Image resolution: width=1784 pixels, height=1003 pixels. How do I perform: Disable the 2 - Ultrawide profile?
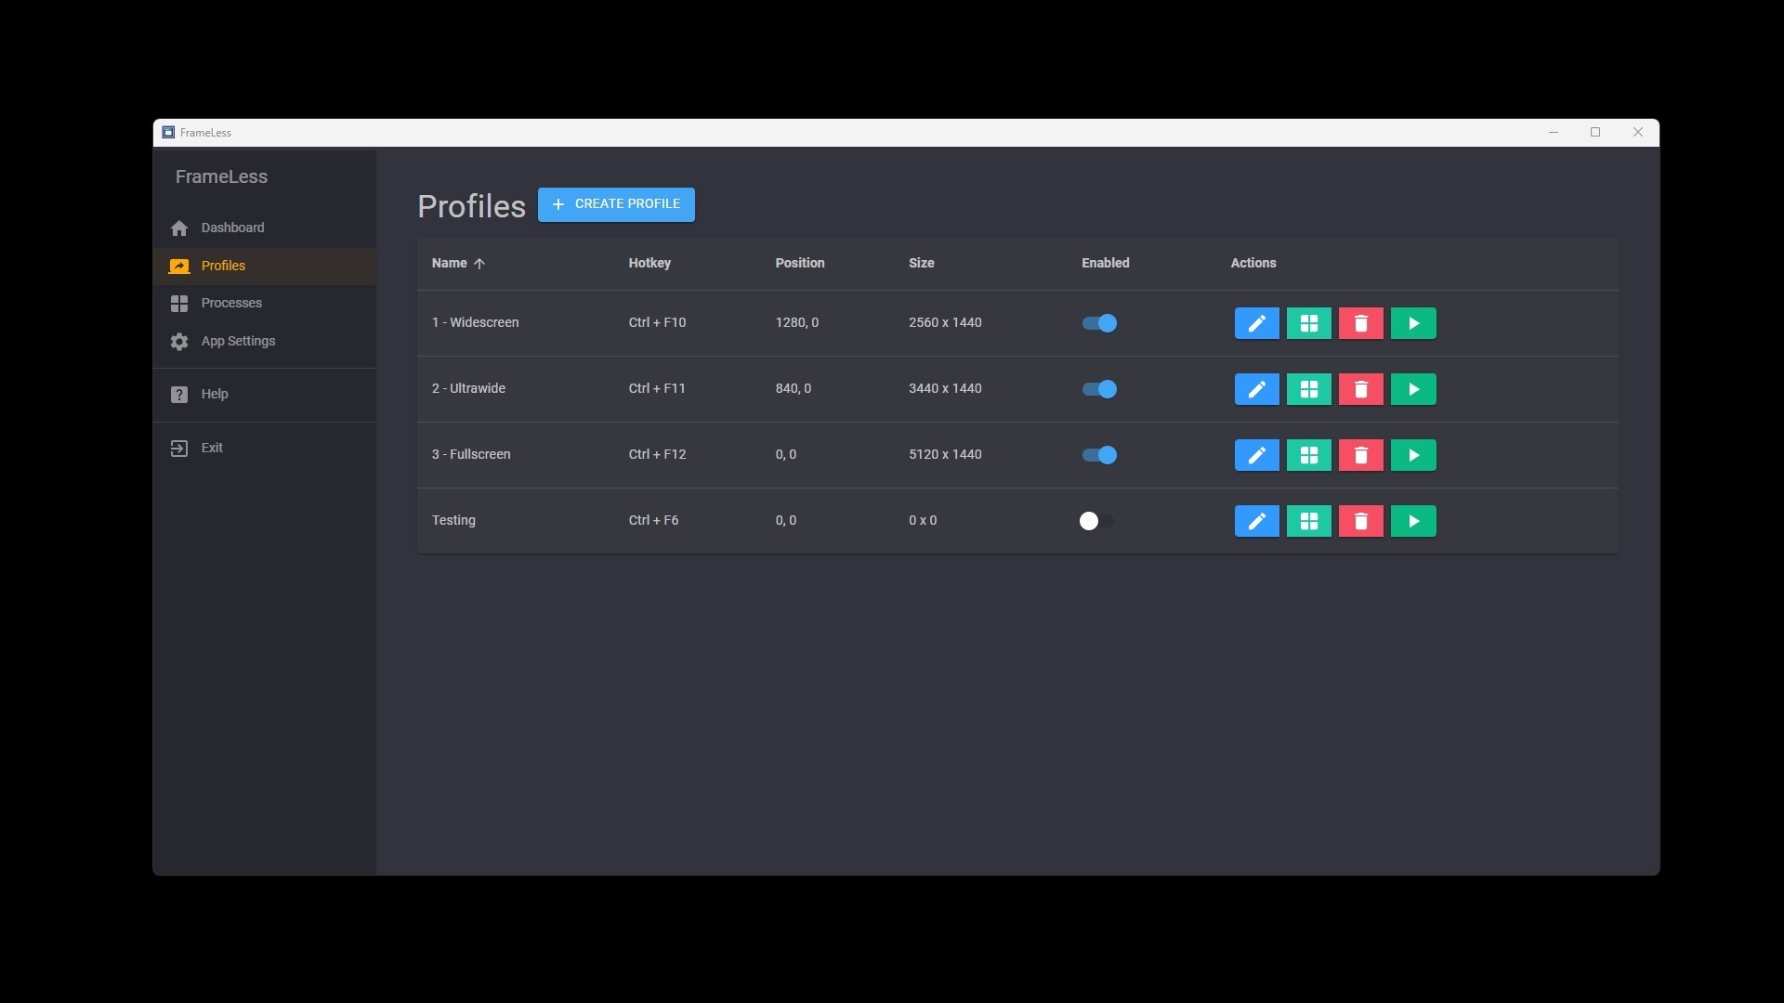pos(1097,389)
